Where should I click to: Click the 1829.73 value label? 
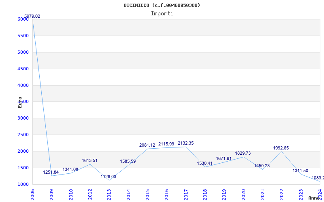[x=243, y=154]
